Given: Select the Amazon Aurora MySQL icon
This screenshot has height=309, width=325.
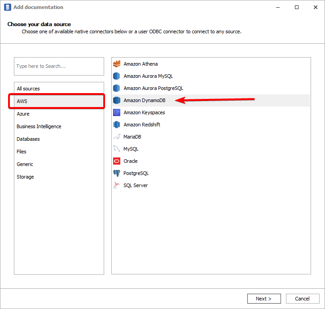Looking at the screenshot, I should click(117, 76).
